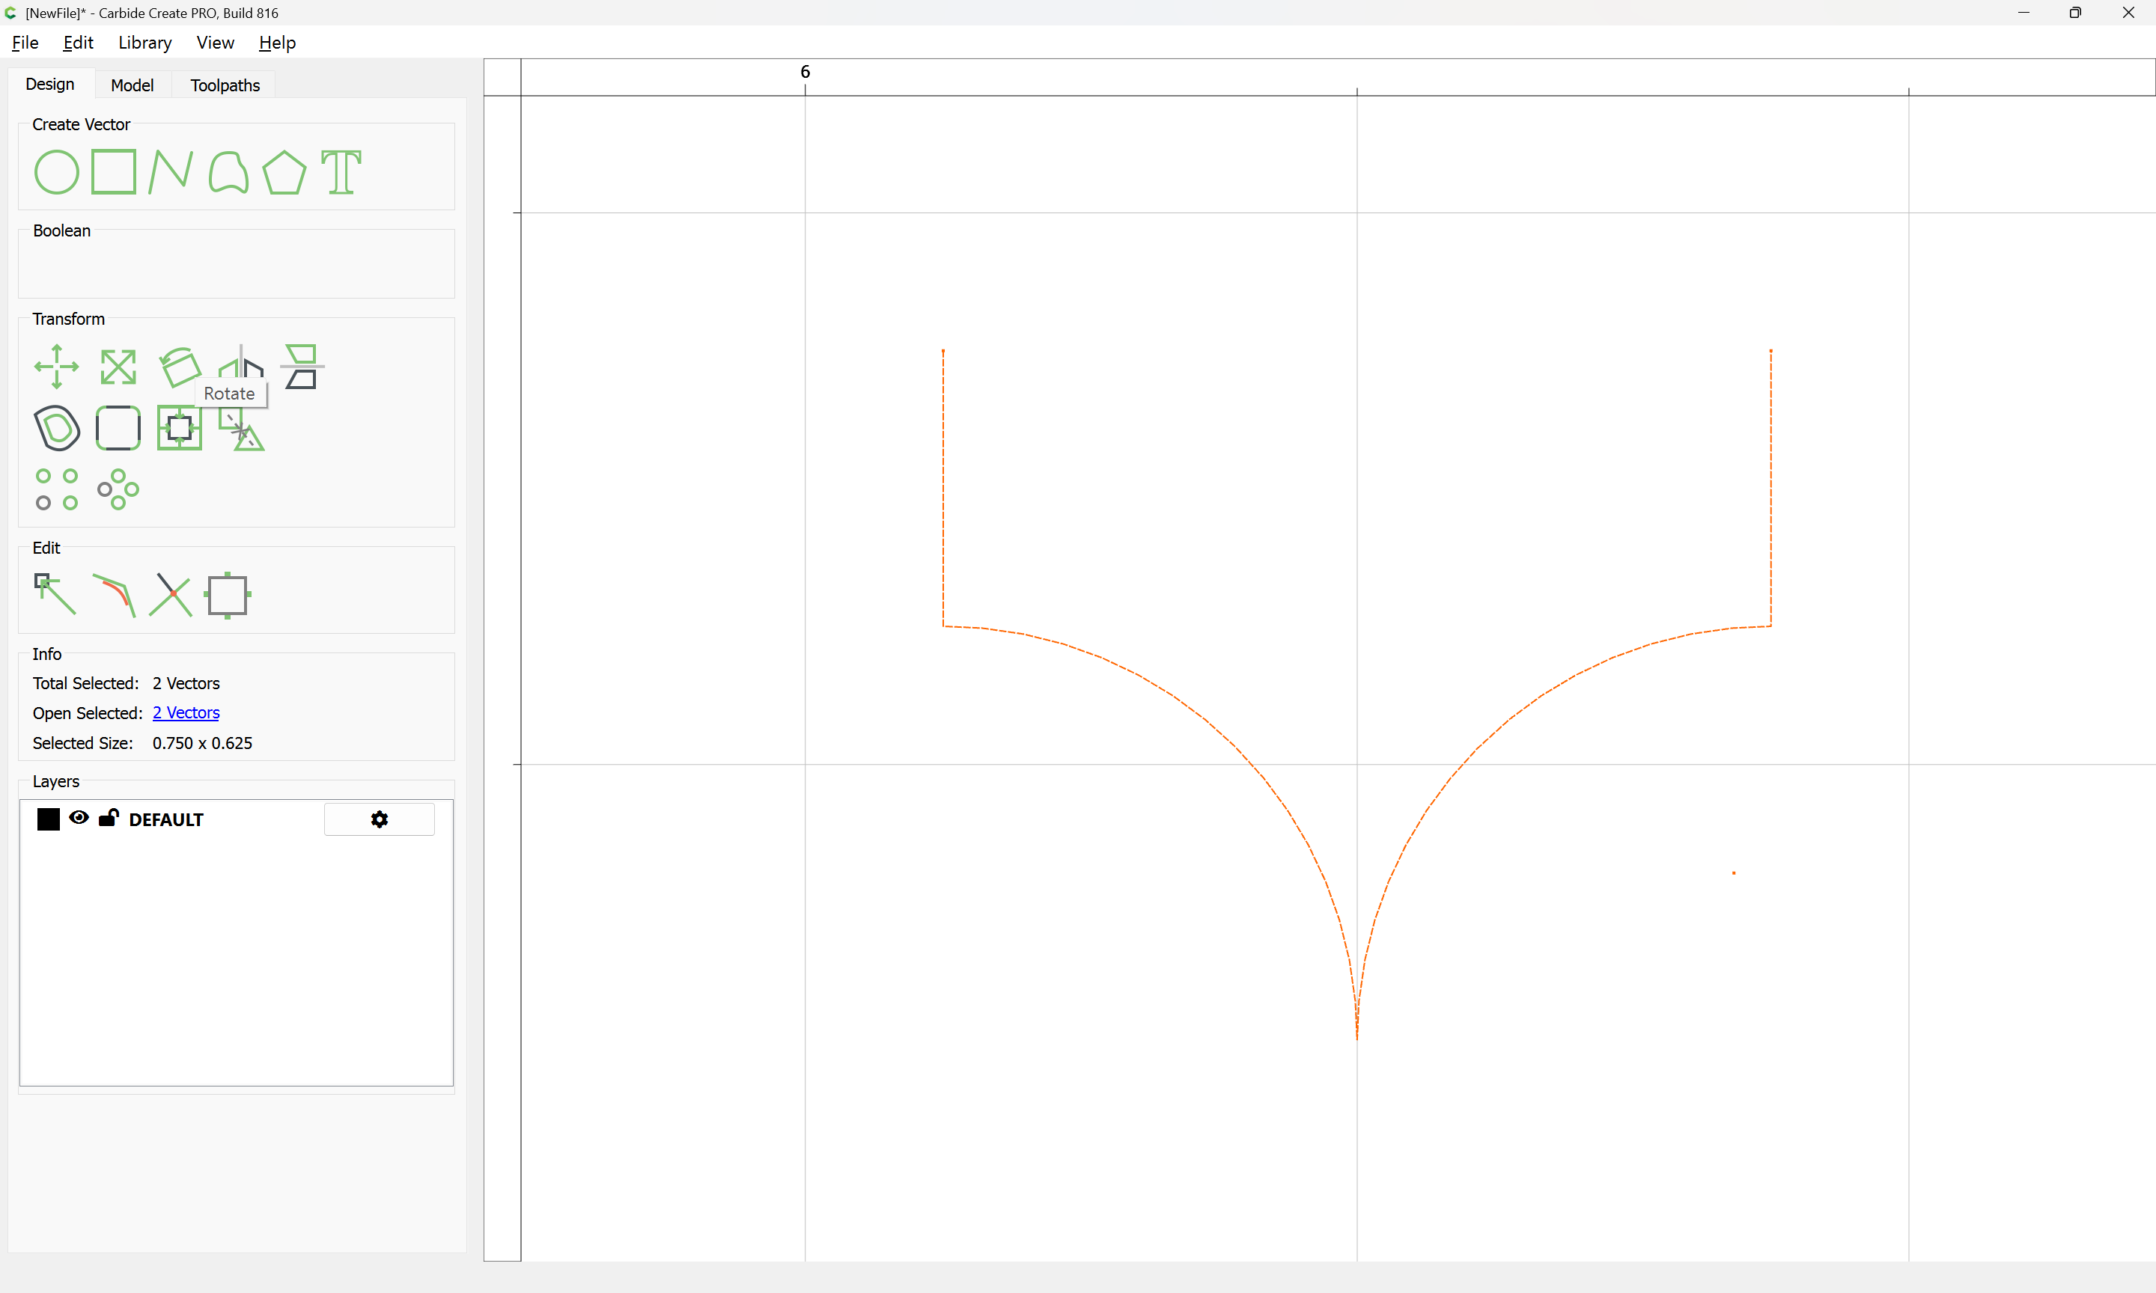
Task: Open the Edit menu
Action: coord(79,42)
